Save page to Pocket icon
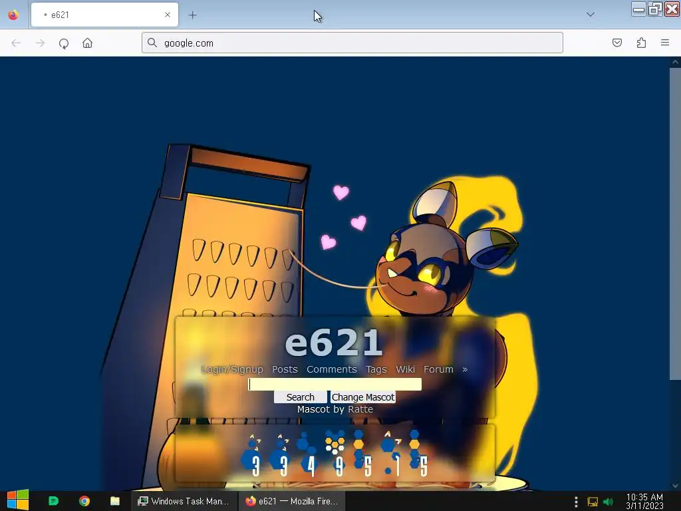The image size is (681, 511). click(617, 43)
